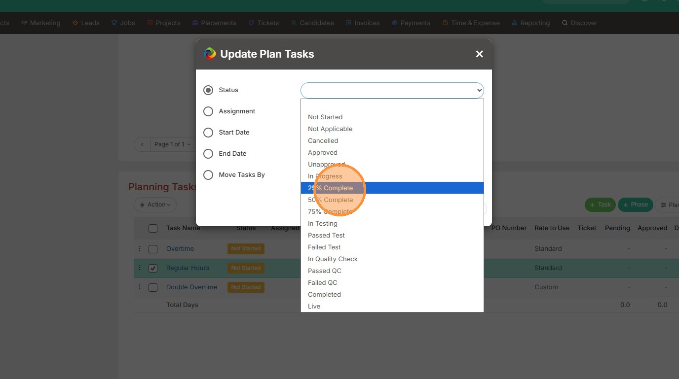Toggle the select-all tasks header checkbox
Image resolution: width=679 pixels, height=379 pixels.
153,228
